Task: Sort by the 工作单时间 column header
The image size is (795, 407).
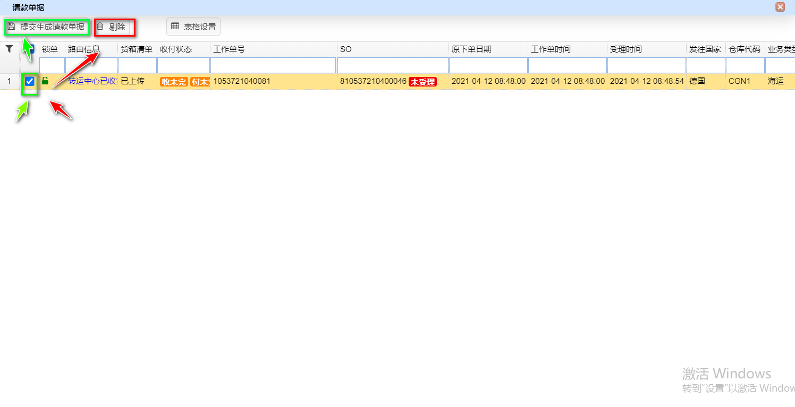Action: 568,49
